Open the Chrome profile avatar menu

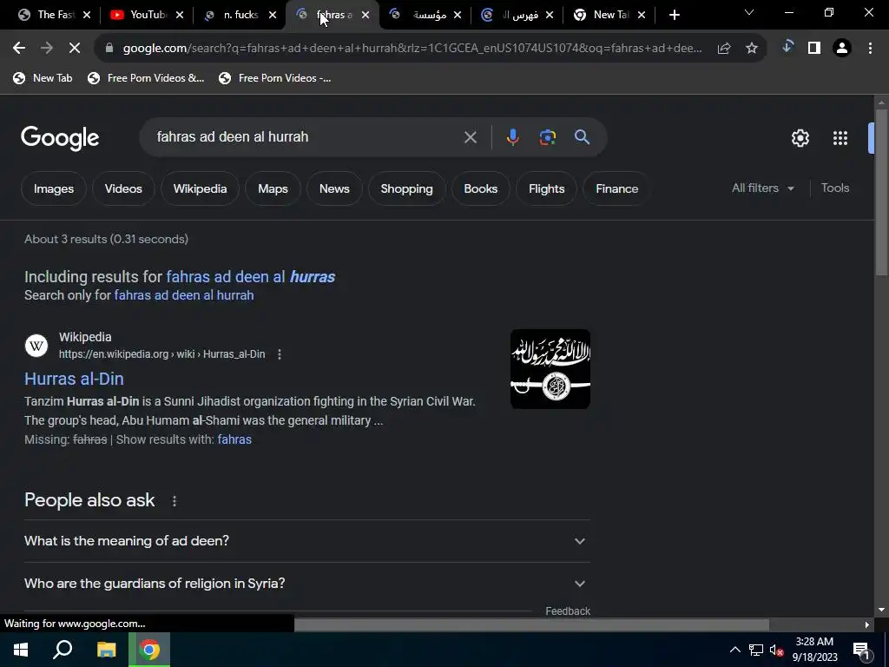pyautogui.click(x=842, y=49)
